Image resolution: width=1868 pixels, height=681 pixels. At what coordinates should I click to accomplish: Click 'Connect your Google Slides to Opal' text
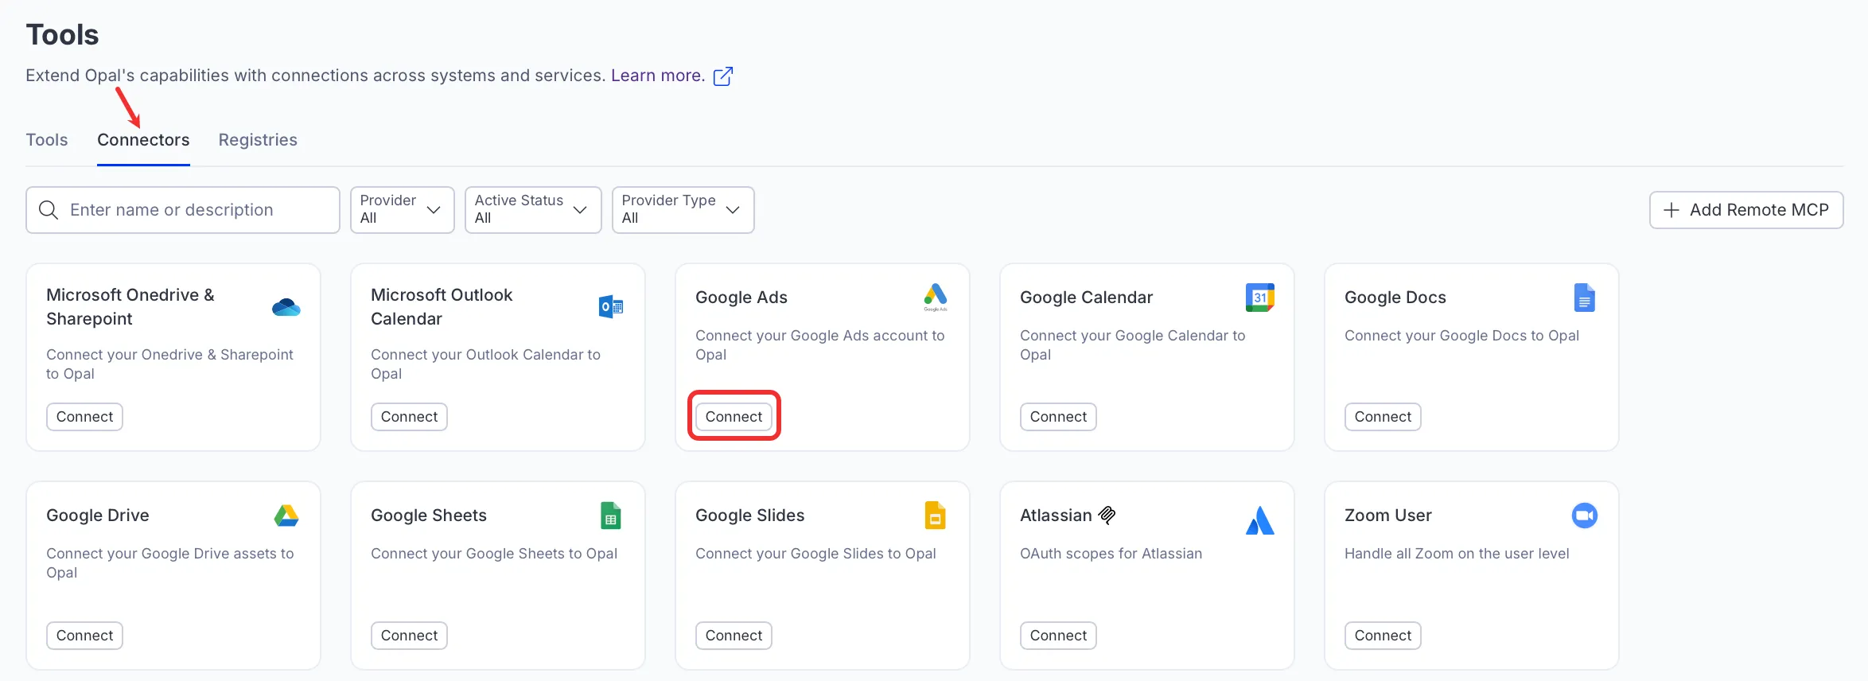tap(815, 554)
